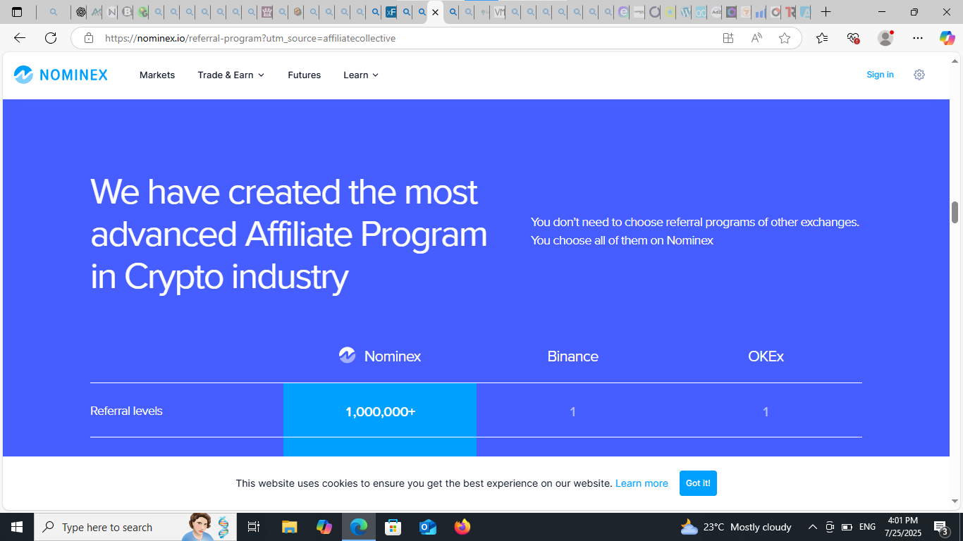Open File Explorer from the taskbar
Viewport: 963px width, 541px height.
click(290, 527)
